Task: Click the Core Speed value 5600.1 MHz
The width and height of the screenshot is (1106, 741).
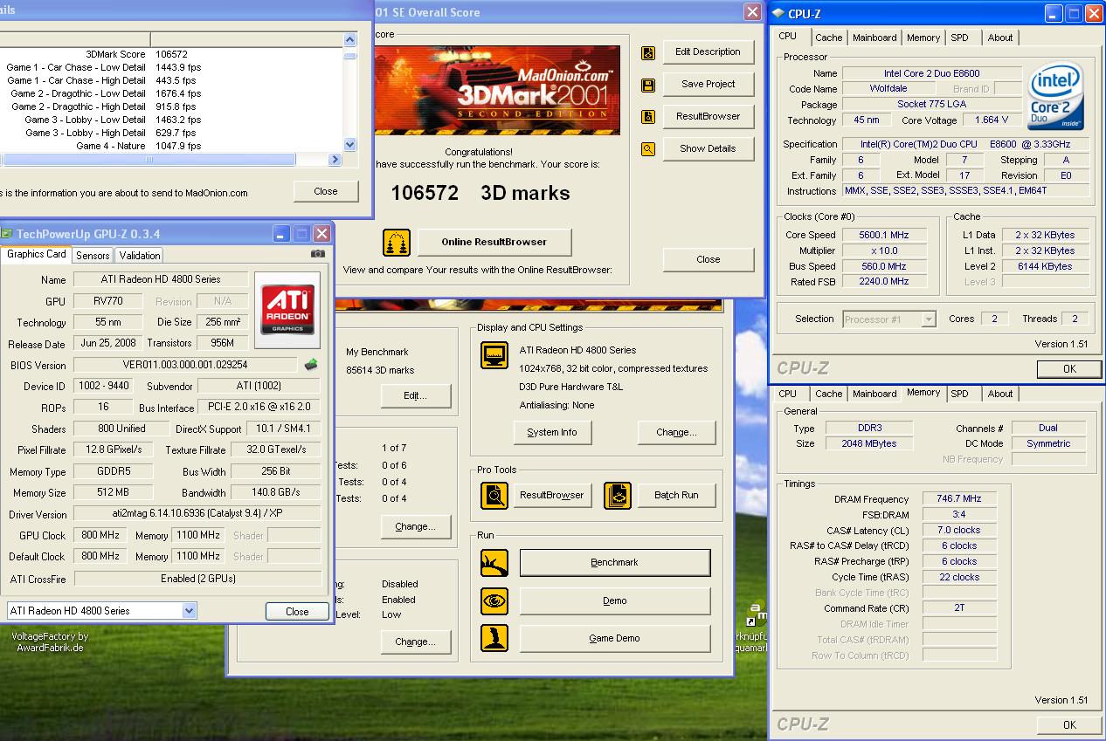Action: pyautogui.click(x=886, y=236)
